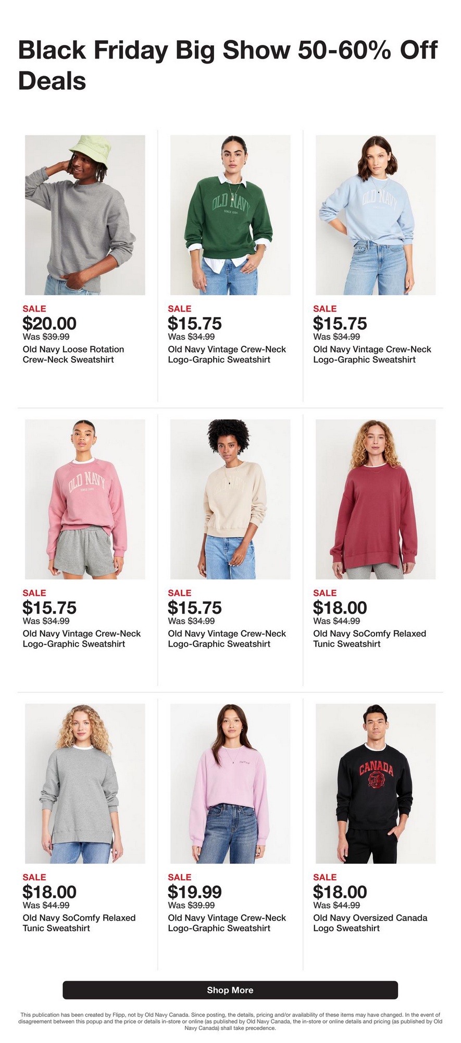This screenshot has width=461, height=1043.
Task: View the light blue logo sweatshirt image
Action: [376, 215]
